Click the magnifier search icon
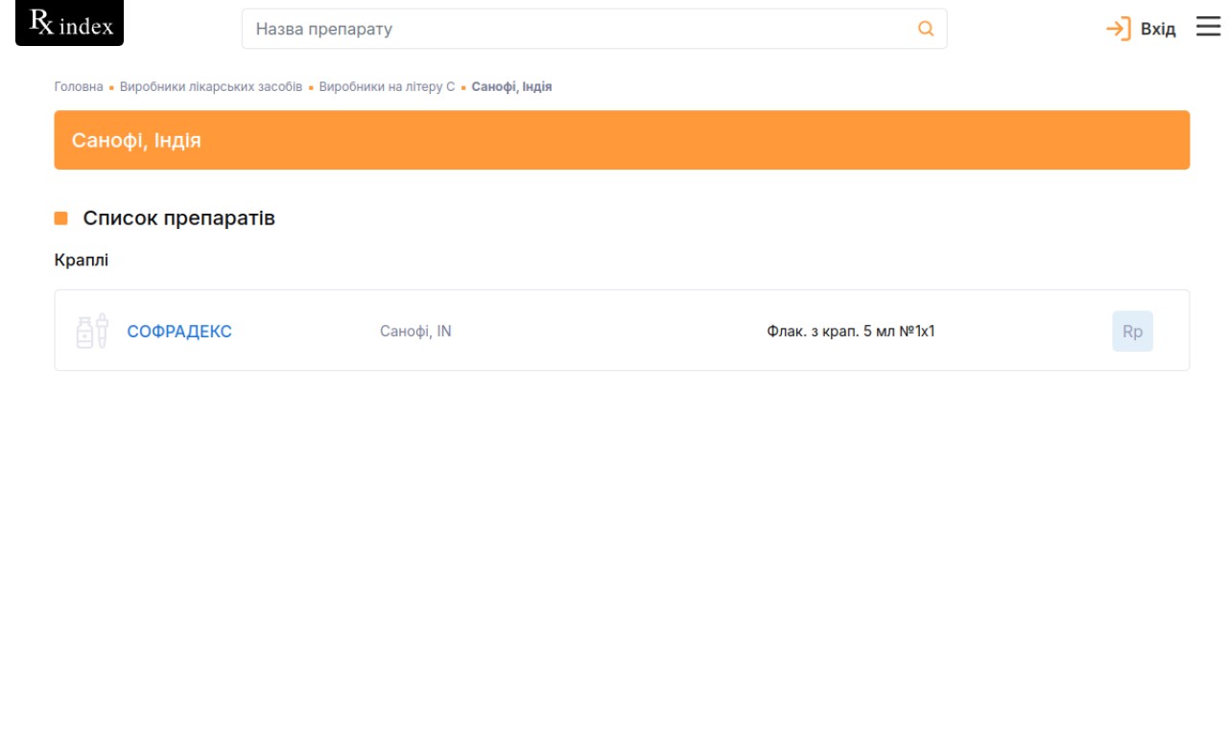 pyautogui.click(x=925, y=29)
